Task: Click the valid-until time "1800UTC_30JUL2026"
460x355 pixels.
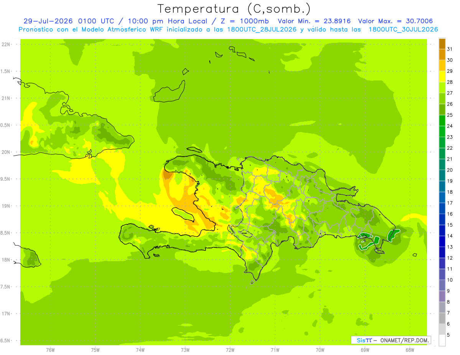Action: click(x=403, y=29)
